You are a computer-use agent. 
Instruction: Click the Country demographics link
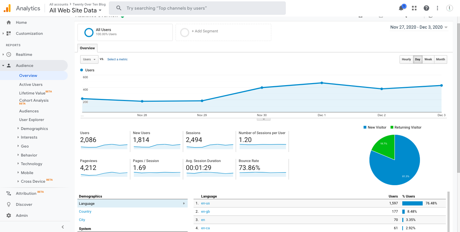[x=85, y=212]
